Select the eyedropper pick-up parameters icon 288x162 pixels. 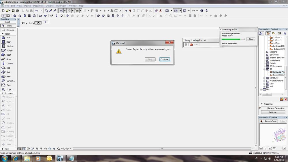(51, 11)
